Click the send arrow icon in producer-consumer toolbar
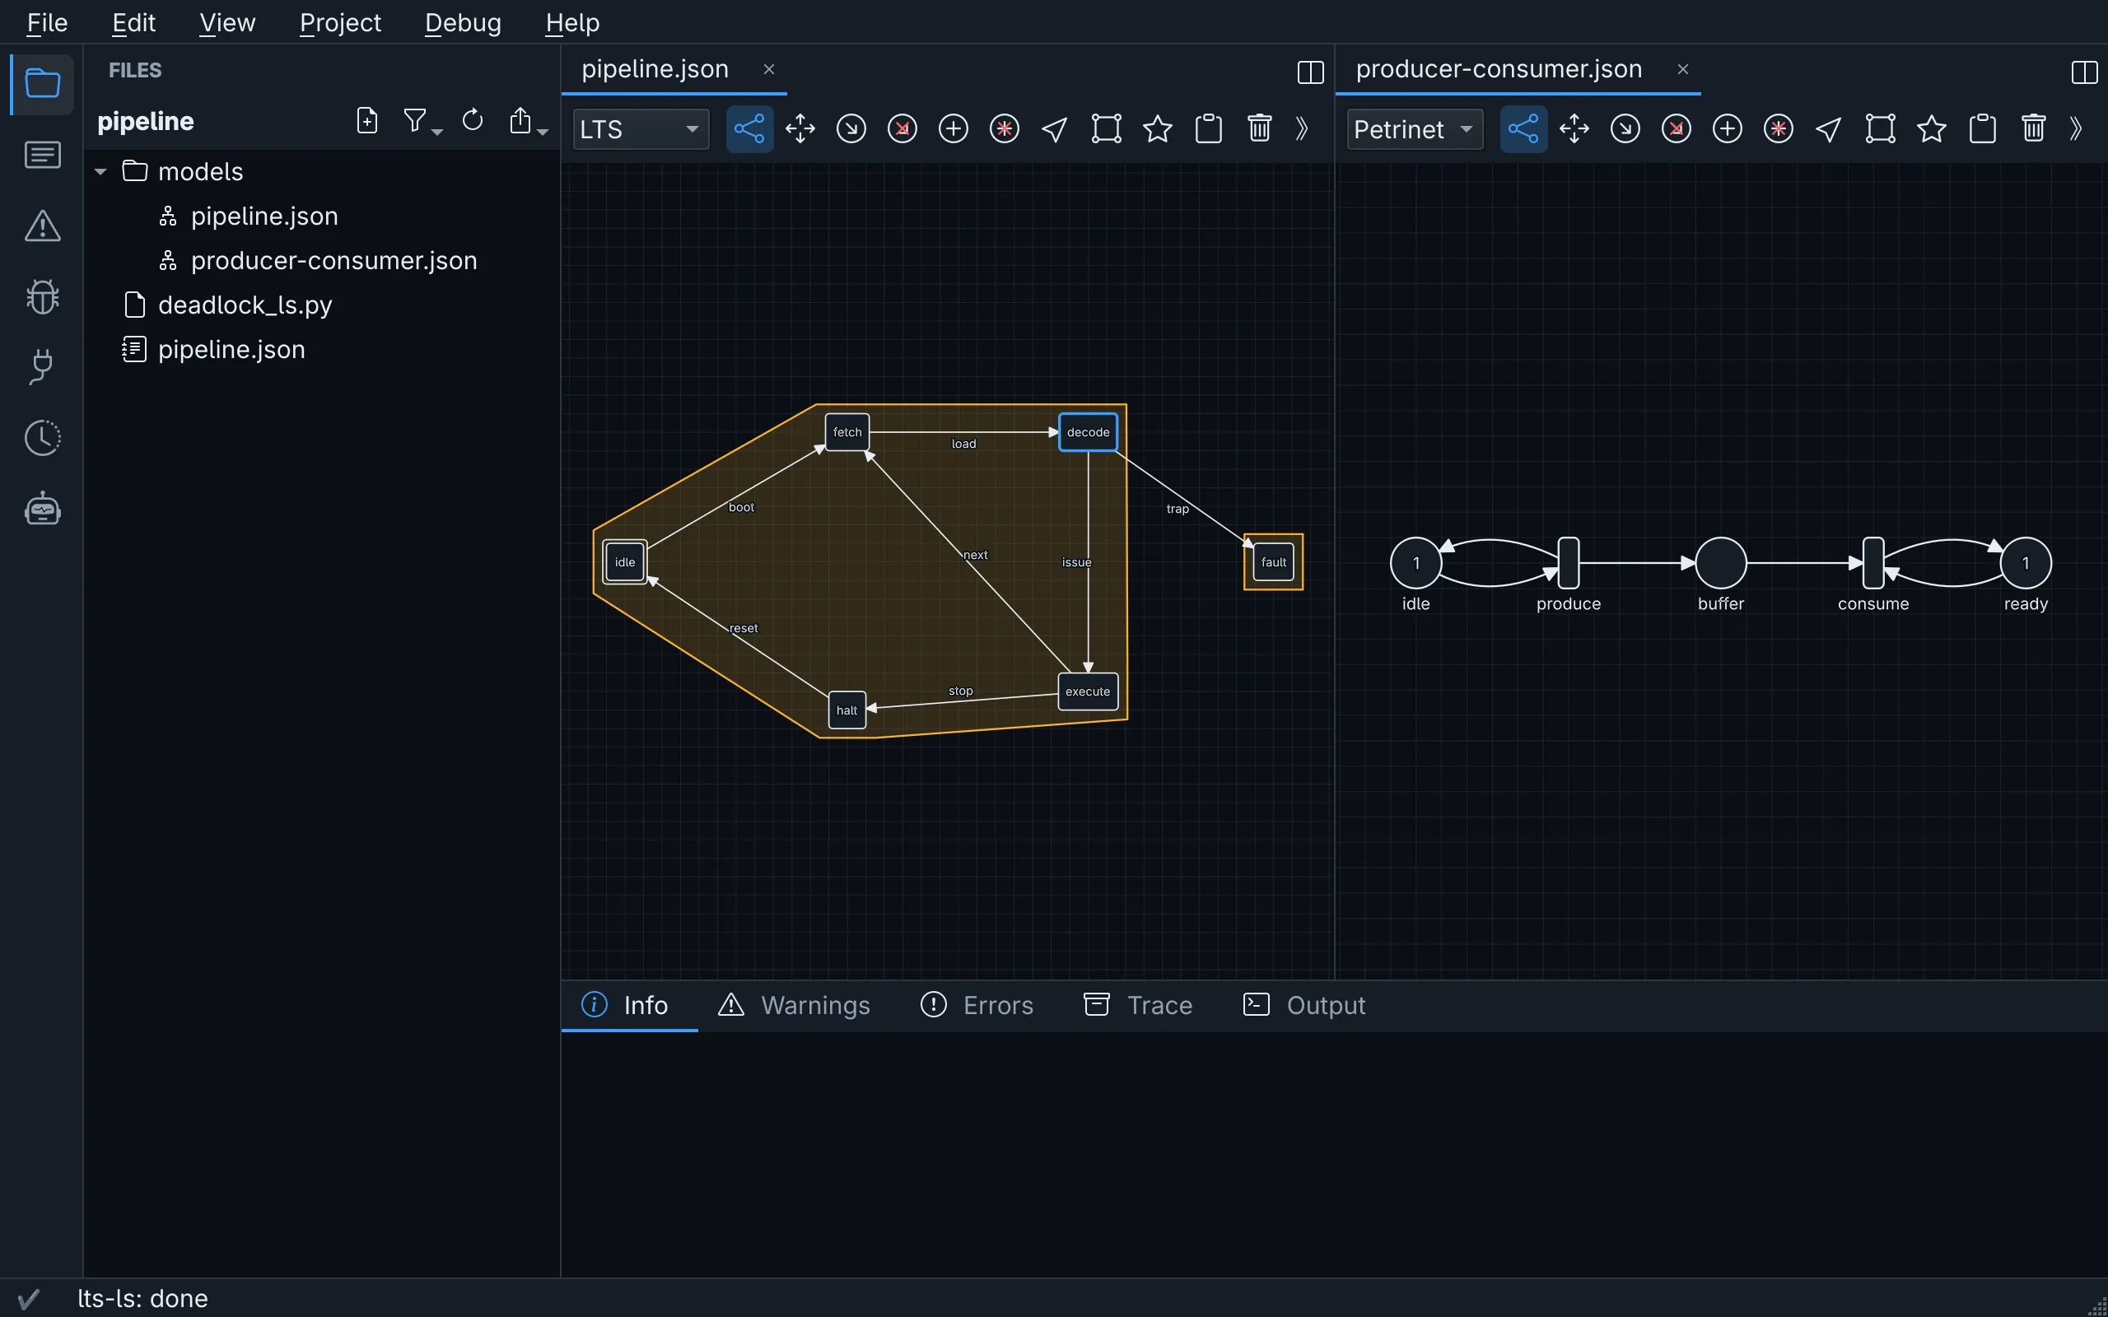Viewport: 2108px width, 1317px height. [1828, 129]
